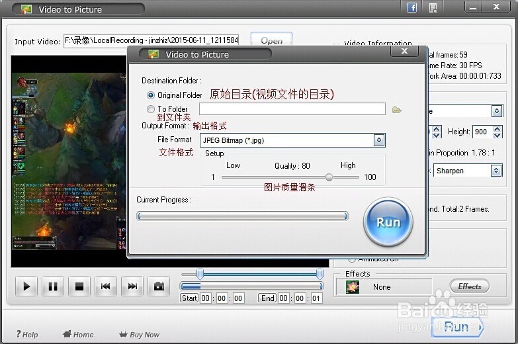Click the Facebook icon in title bar
Screen dimensions: 518x344
tap(411, 7)
